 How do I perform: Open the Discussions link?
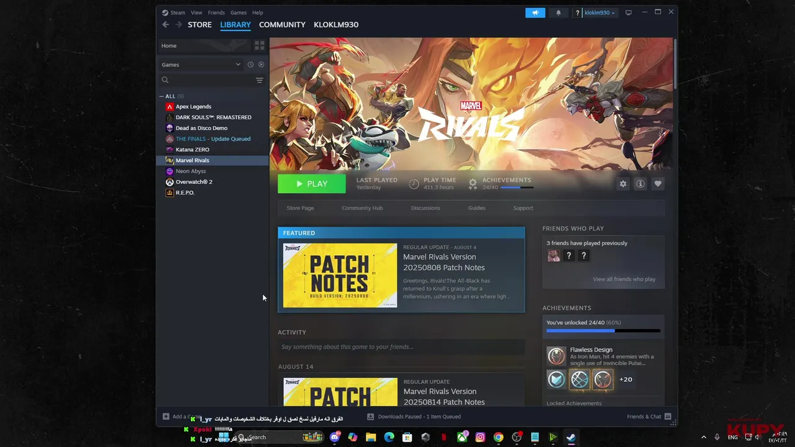[x=425, y=208]
